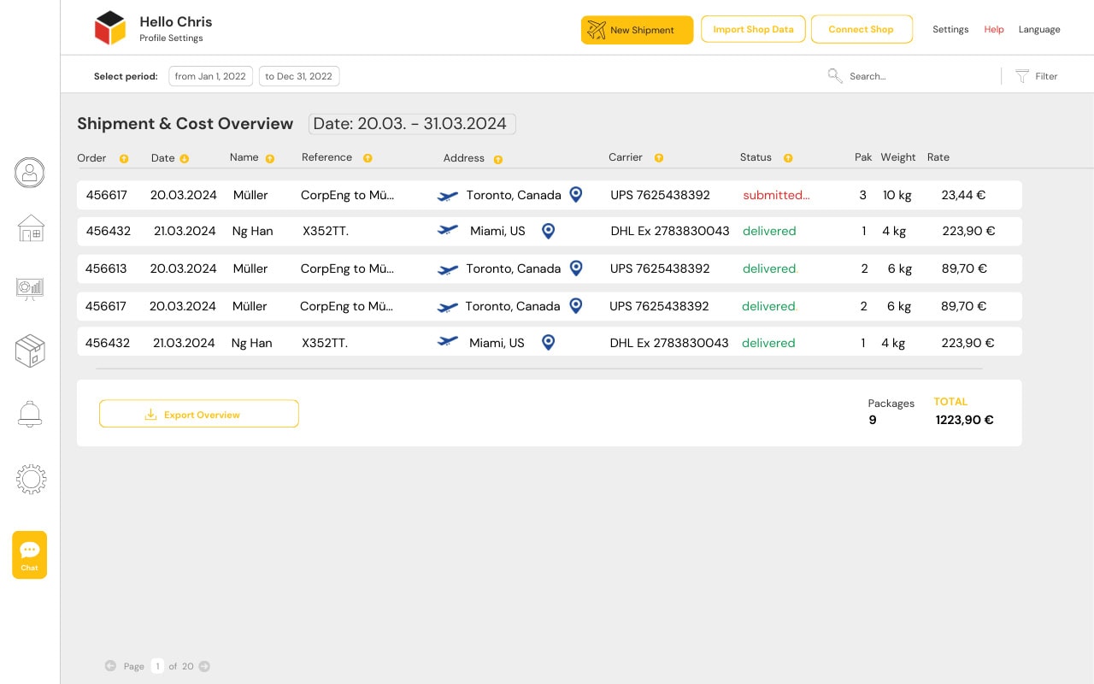Image resolution: width=1094 pixels, height=684 pixels.
Task: Open the notifications bell icon
Action: tap(30, 414)
